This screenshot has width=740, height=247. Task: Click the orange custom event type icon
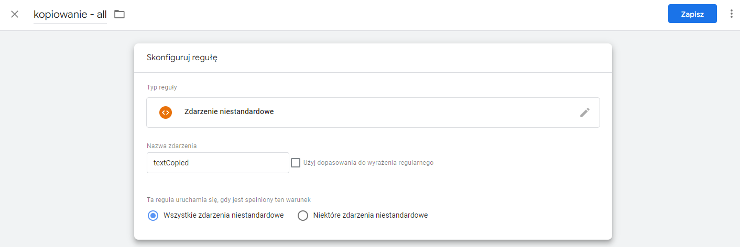(x=166, y=112)
